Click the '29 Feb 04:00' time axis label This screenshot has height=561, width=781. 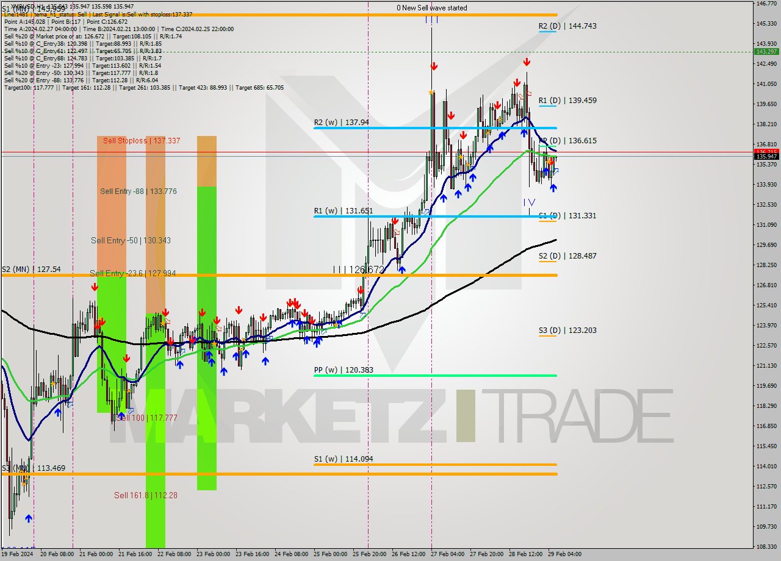coord(566,554)
